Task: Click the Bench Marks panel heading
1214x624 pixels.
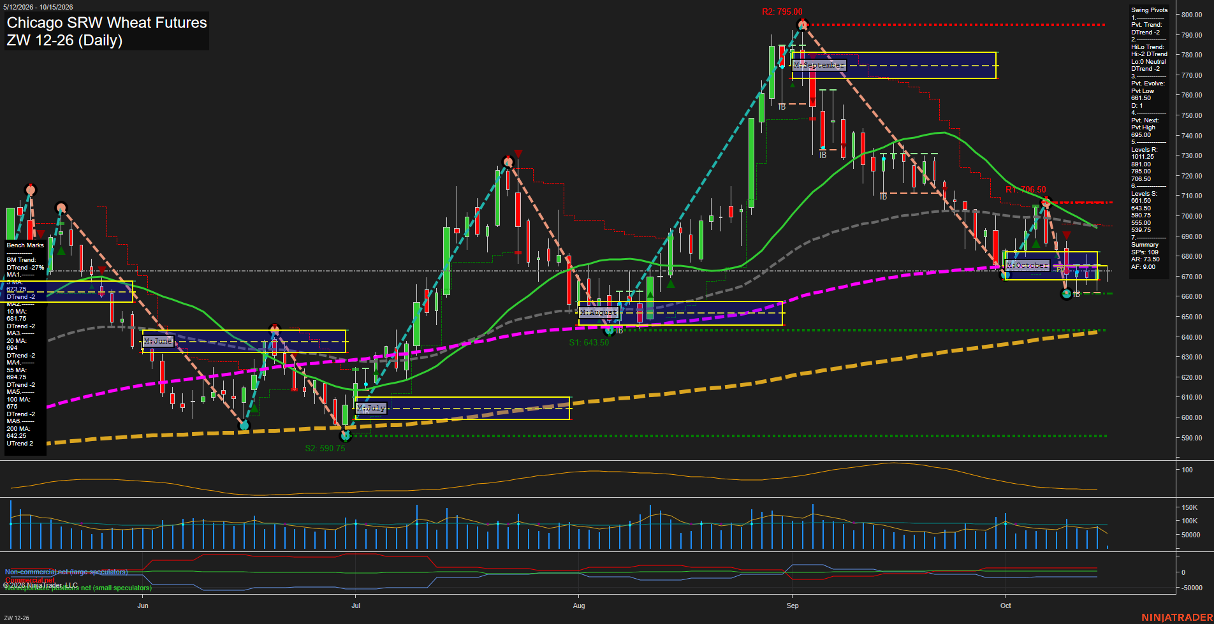Action: click(26, 245)
